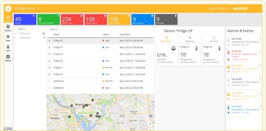The height and width of the screenshot is (131, 266).
Task: Zoom out on the map
Action: coord(150,128)
